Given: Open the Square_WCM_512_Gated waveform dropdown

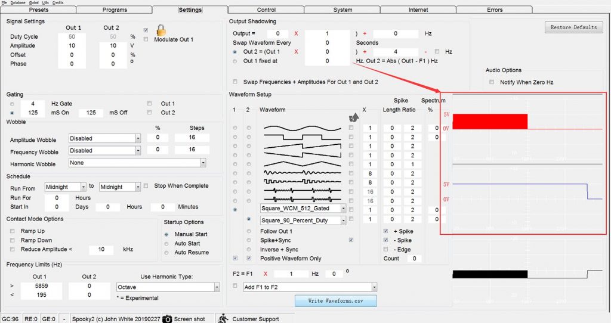Looking at the screenshot, I should (342, 209).
